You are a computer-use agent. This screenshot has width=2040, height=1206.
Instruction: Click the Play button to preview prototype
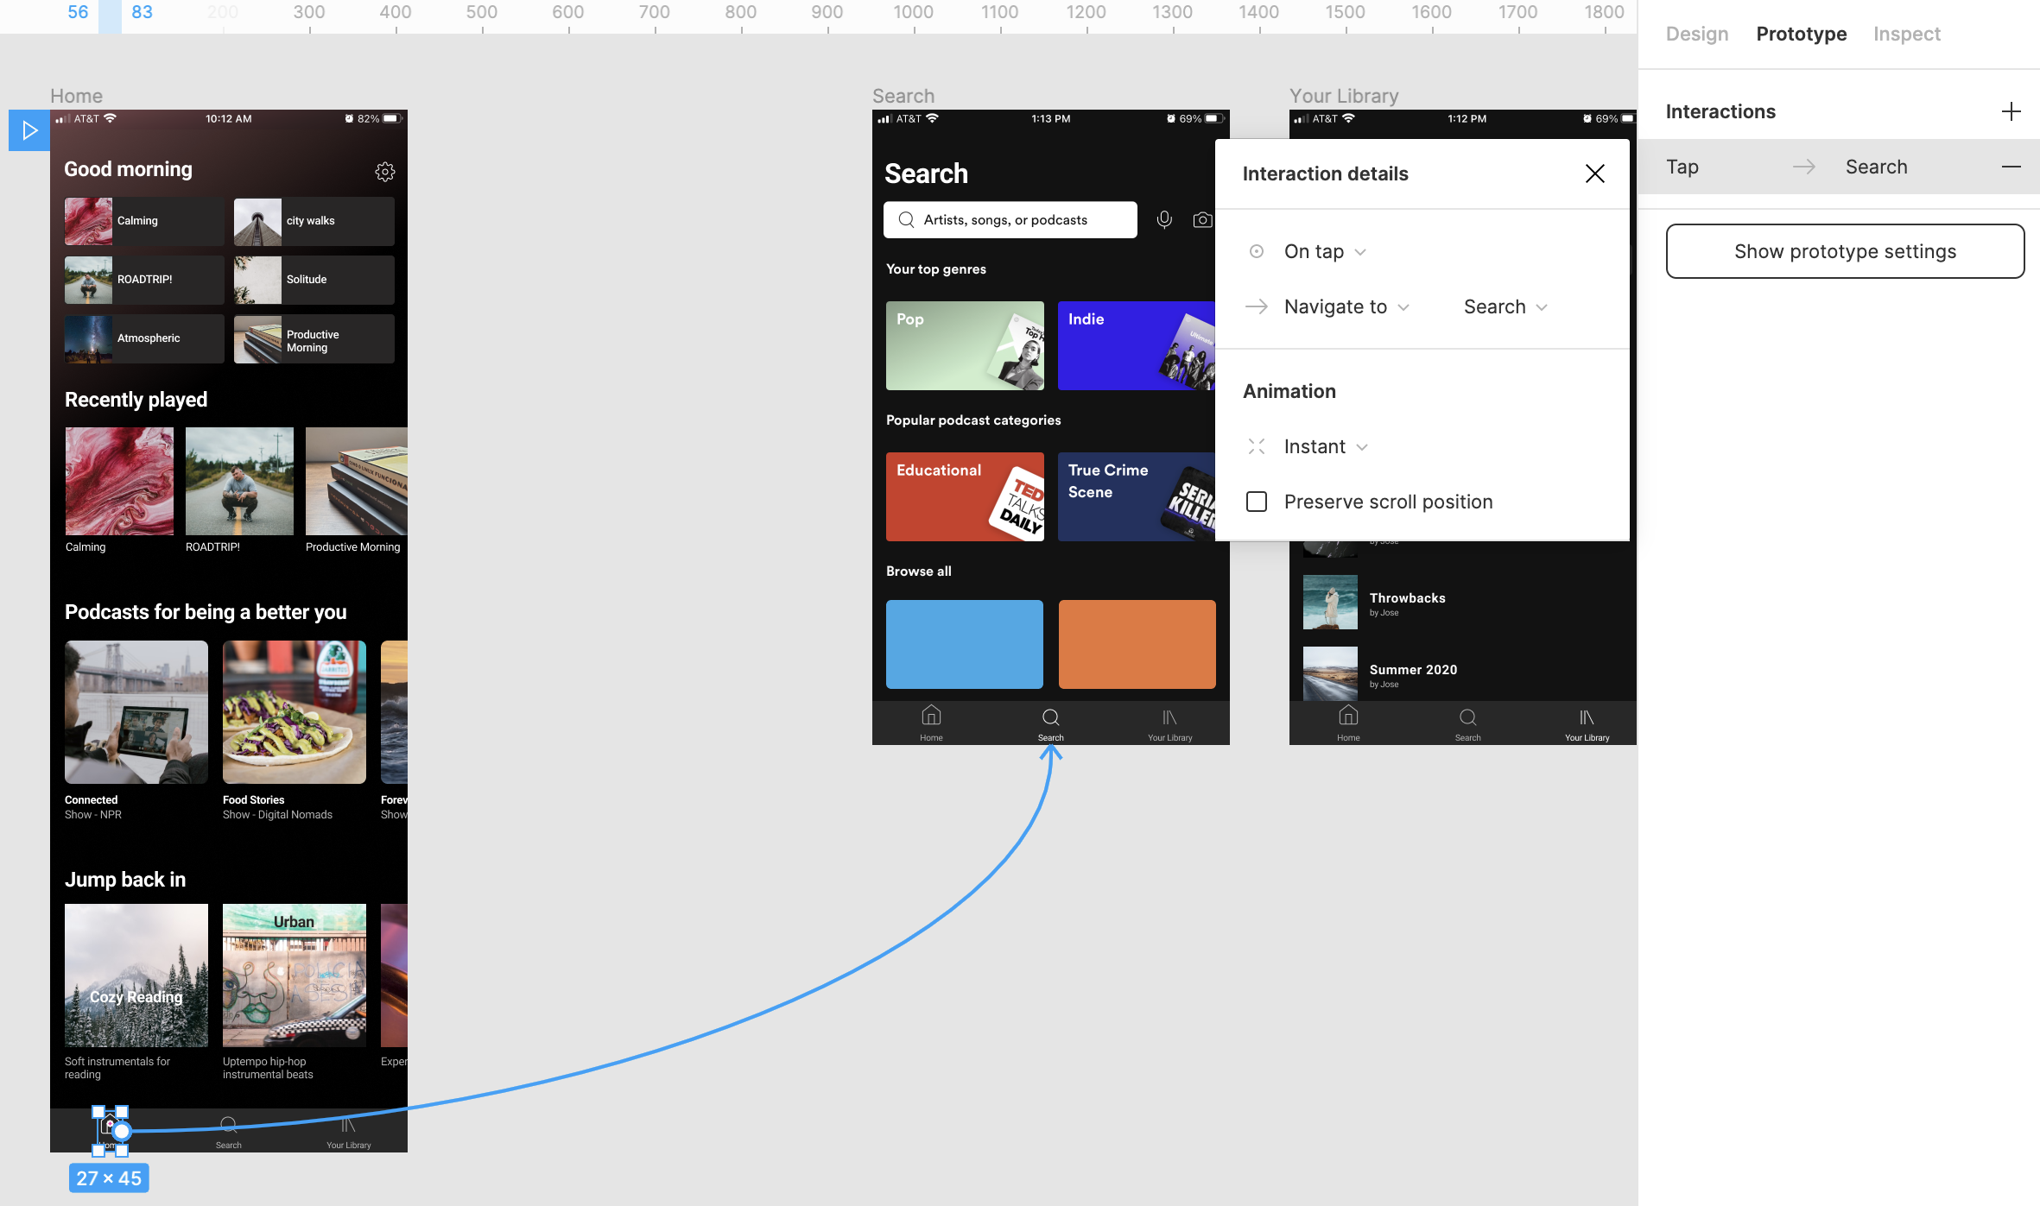pos(29,130)
